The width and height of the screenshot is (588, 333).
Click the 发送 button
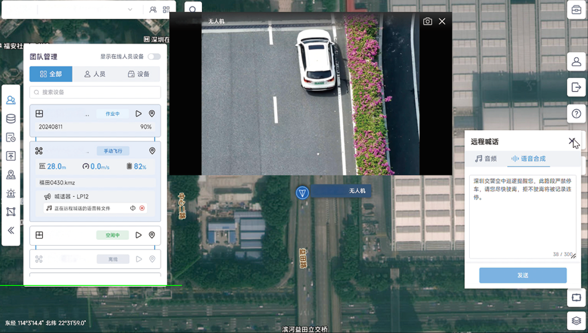tap(523, 275)
